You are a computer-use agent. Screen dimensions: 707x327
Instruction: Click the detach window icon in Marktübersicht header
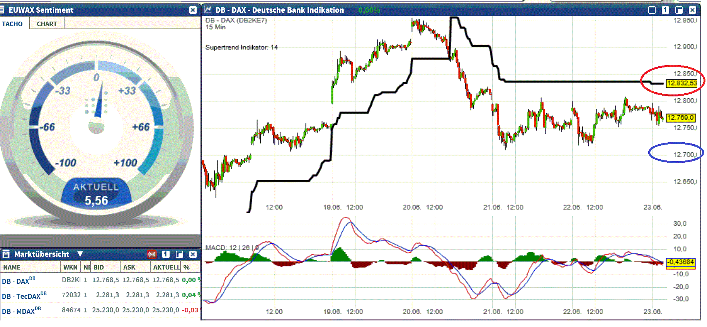pos(179,254)
